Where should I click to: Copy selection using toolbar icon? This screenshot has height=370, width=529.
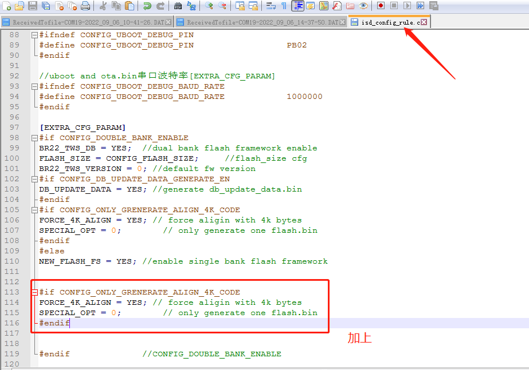click(116, 5)
